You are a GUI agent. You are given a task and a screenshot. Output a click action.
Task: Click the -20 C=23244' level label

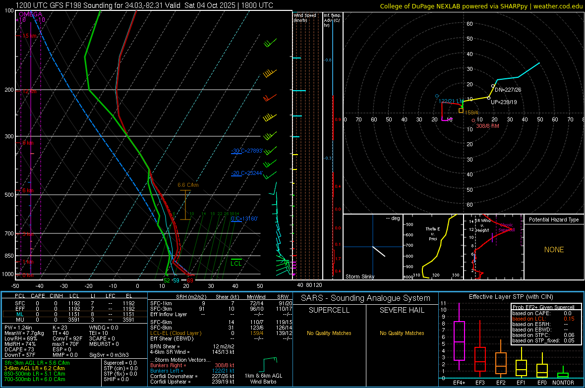[247, 173]
